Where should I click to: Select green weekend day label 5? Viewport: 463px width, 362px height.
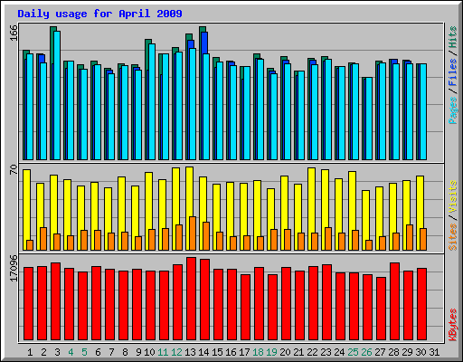click(84, 352)
